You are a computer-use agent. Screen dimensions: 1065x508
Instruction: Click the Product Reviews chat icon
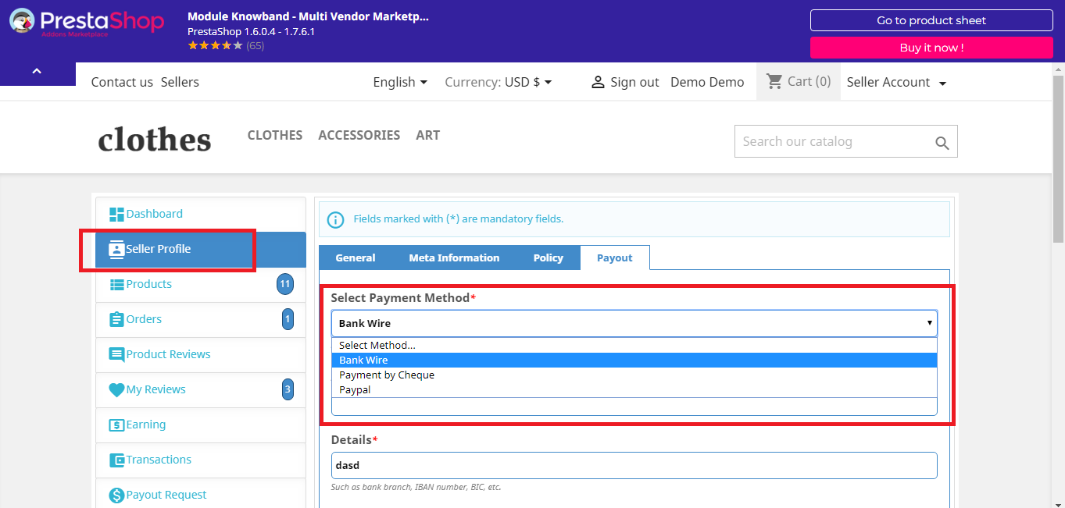(x=116, y=355)
